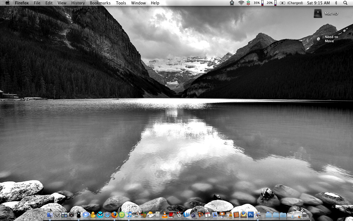This screenshot has height=221, width=353.
Task: Launch iTunes from the dock
Action: 129,215
